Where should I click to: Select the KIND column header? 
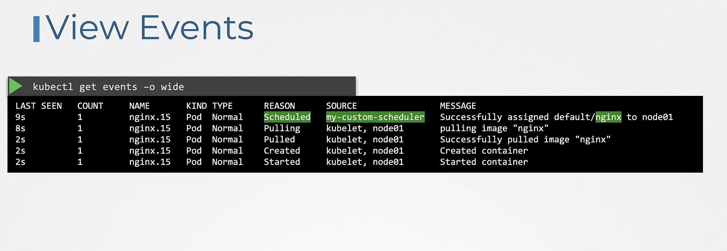click(196, 106)
